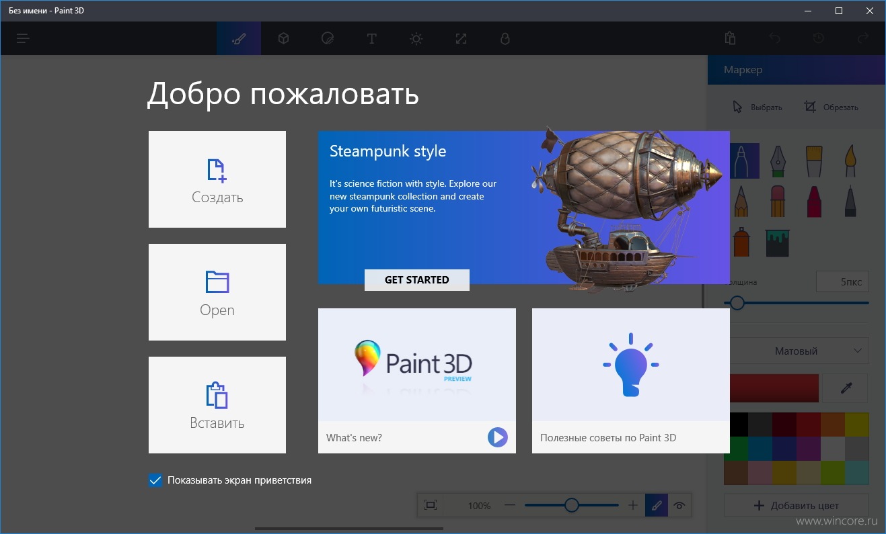Click the Маркер panel header
The height and width of the screenshot is (534, 886).
coord(797,70)
